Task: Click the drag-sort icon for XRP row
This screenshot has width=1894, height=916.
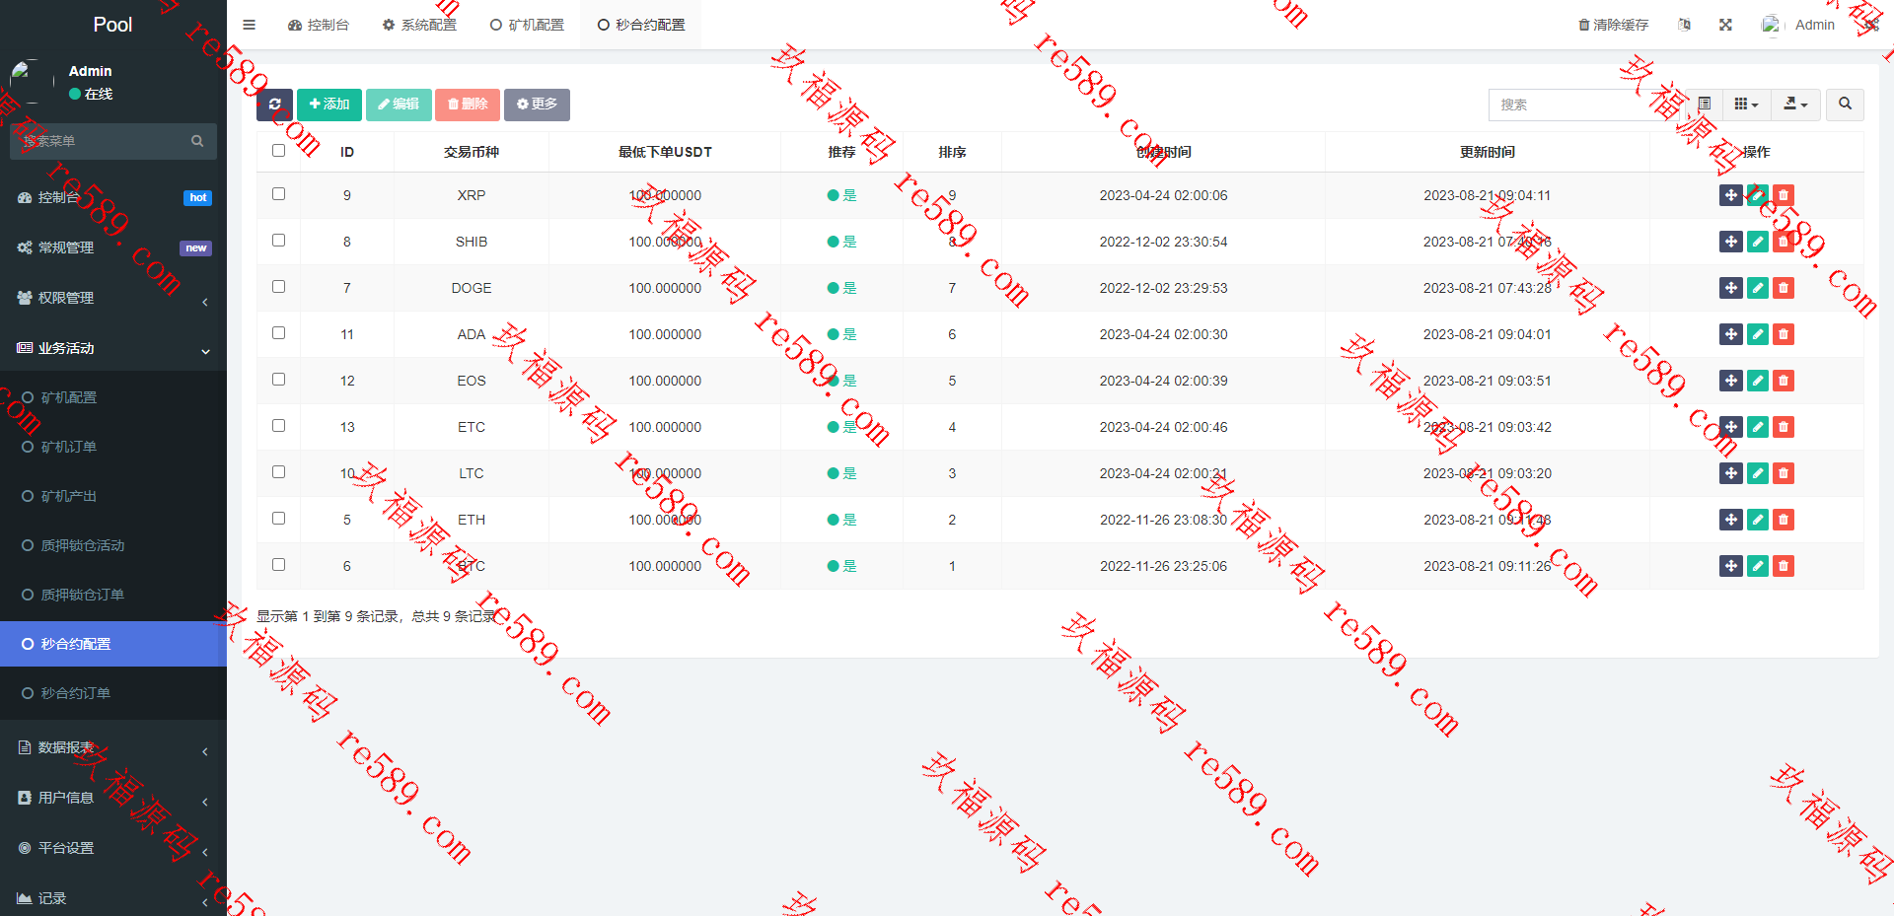Action: (1730, 195)
